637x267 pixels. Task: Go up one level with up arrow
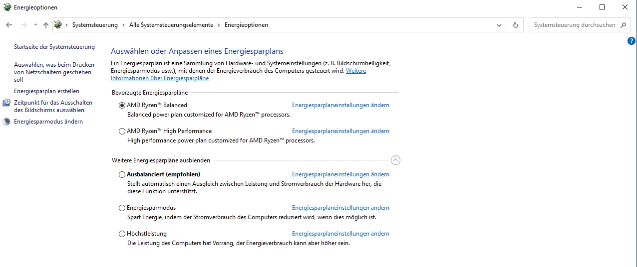46,25
